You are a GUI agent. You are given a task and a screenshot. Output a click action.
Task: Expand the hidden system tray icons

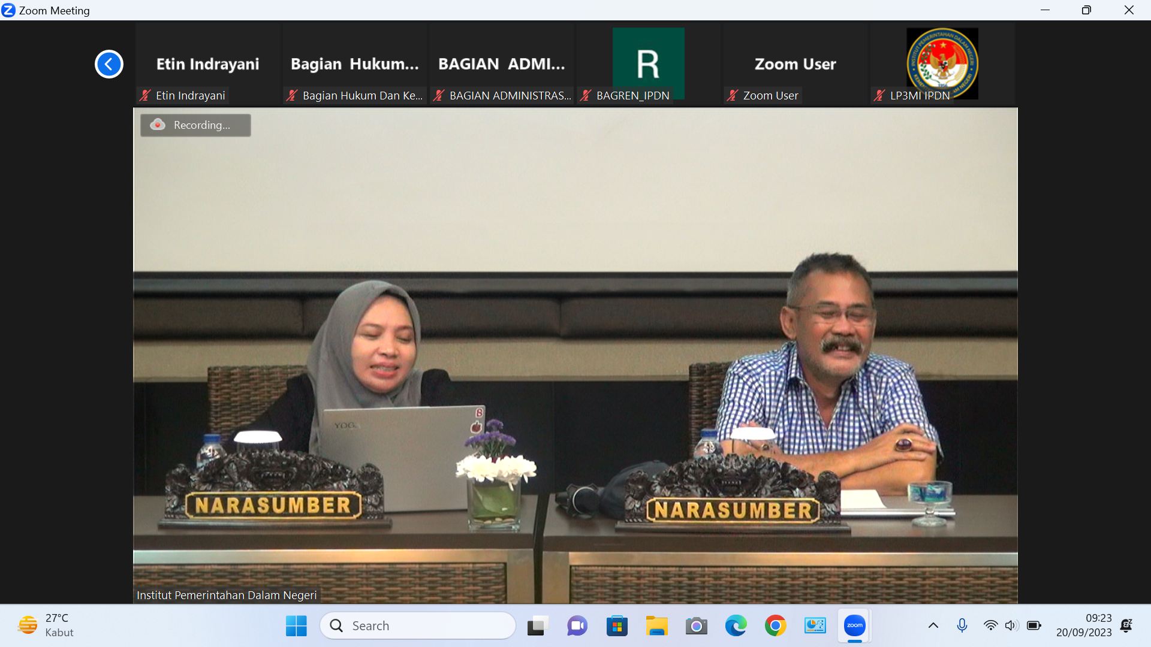(x=933, y=626)
